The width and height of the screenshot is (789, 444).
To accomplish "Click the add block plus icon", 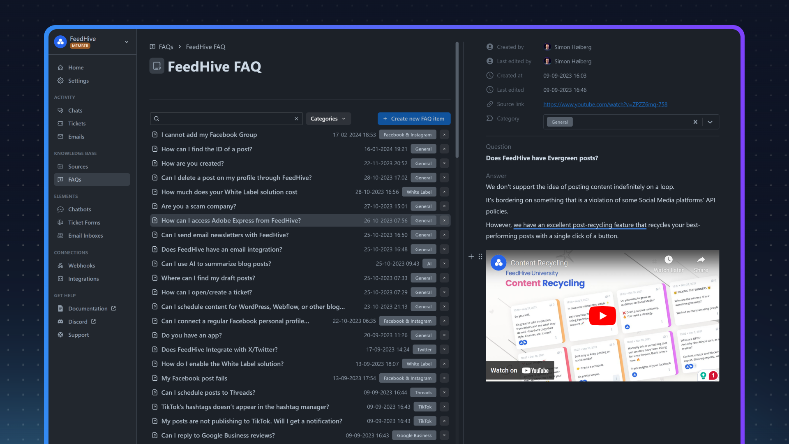I will click(x=471, y=257).
